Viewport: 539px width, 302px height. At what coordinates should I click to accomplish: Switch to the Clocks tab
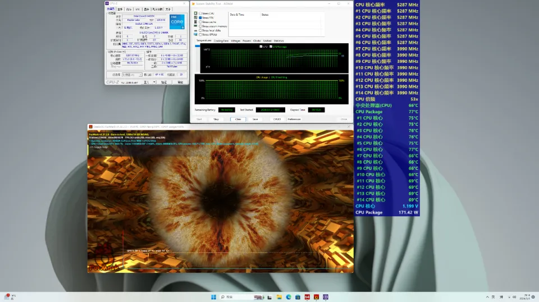pos(257,41)
